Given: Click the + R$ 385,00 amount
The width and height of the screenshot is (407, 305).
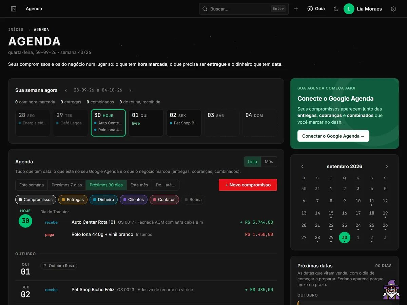Looking at the screenshot, I should pyautogui.click(x=259, y=290).
